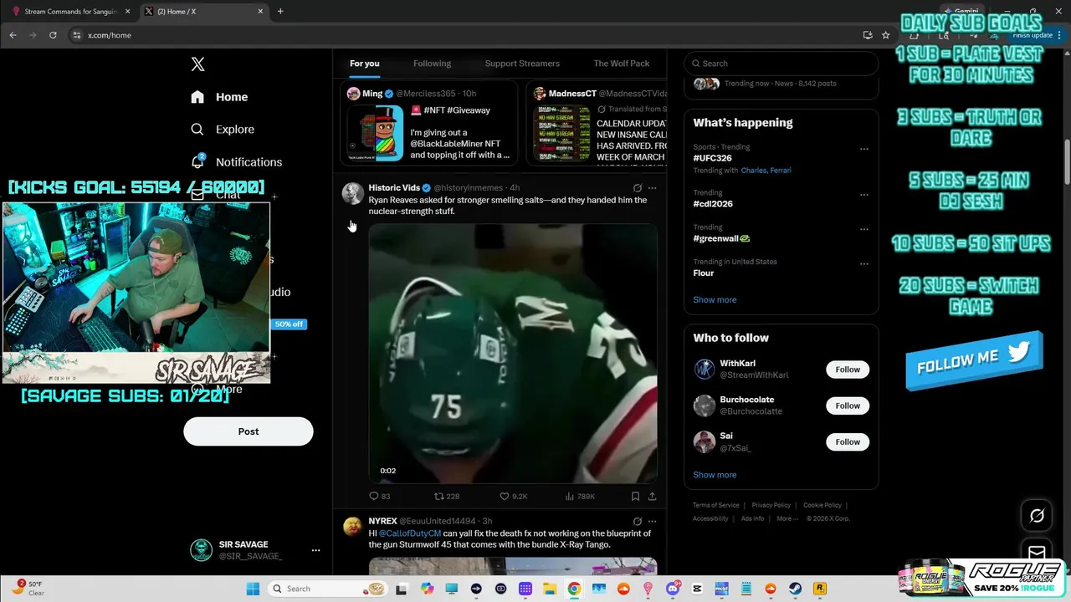This screenshot has width=1071, height=602.
Task: Open options for #greenwall trend
Action: [x=864, y=230]
